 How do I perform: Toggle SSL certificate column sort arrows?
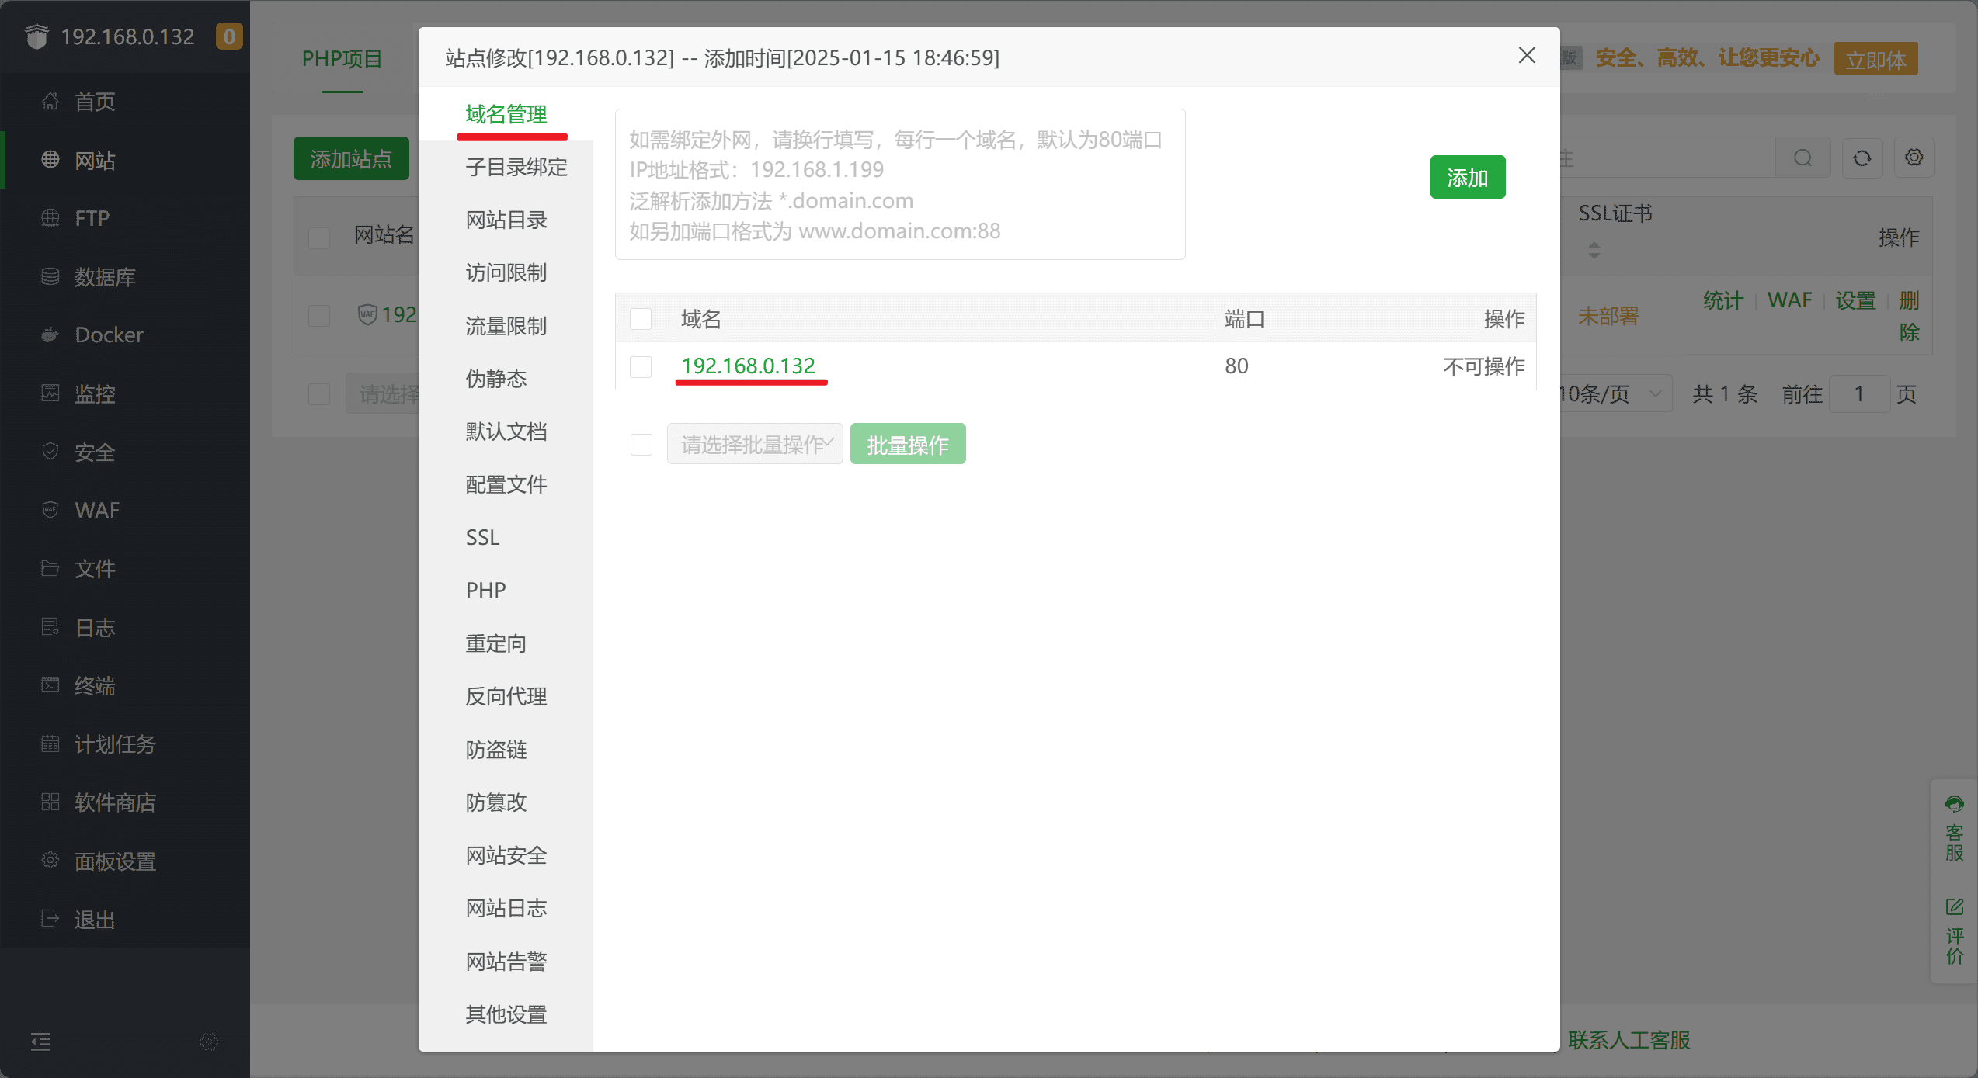[1594, 250]
